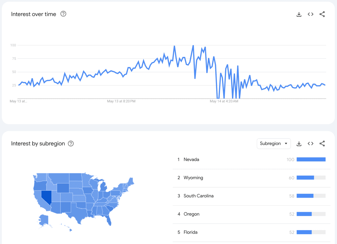Click the May 14 4:20 AM axis label
The image size is (337, 244).
(x=224, y=101)
